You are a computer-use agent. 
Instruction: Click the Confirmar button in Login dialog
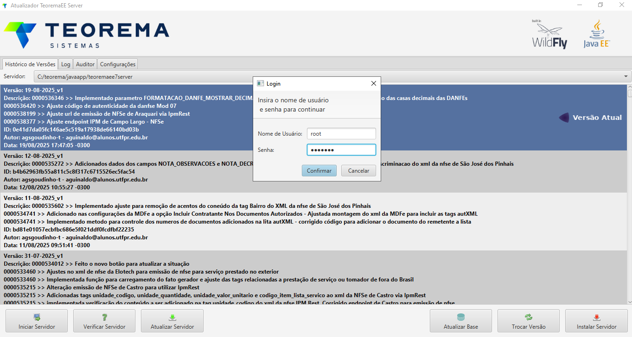coord(319,171)
